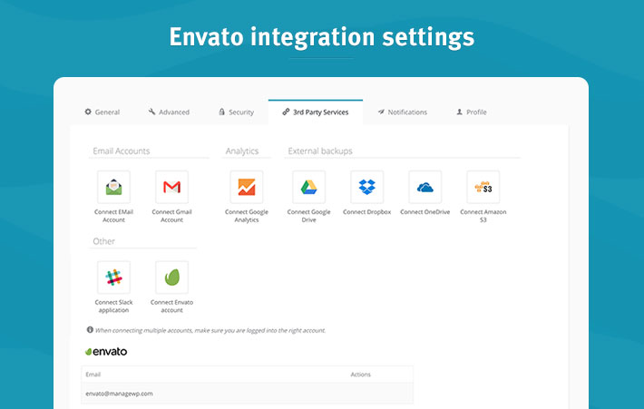
Task: Click the Connect Dropbox icon
Action: coord(366,188)
